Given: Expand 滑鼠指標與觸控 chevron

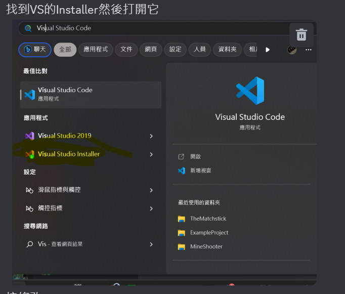Looking at the screenshot, I should 151,190.
